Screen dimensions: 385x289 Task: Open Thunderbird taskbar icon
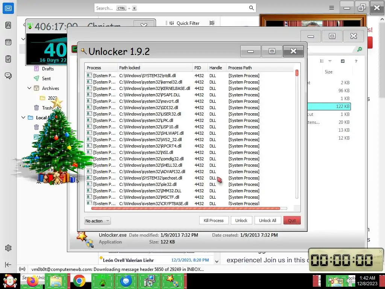tap(126, 281)
